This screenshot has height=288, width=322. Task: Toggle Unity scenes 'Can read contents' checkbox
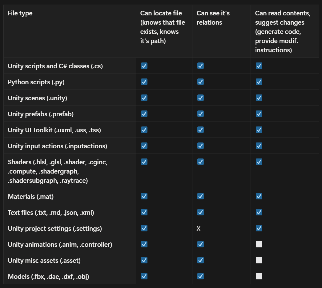tap(259, 98)
